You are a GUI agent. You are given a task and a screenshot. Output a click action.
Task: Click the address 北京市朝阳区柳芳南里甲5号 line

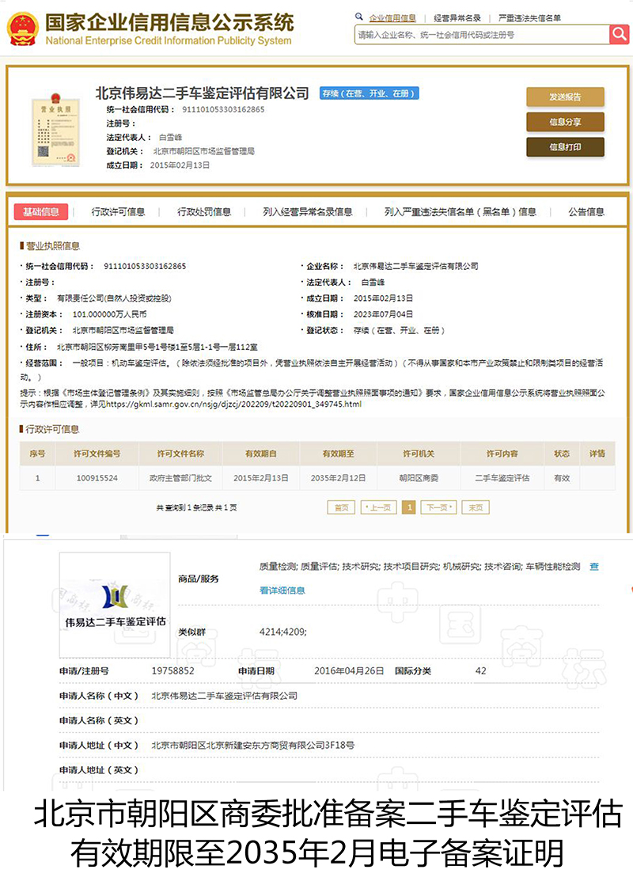(x=157, y=347)
